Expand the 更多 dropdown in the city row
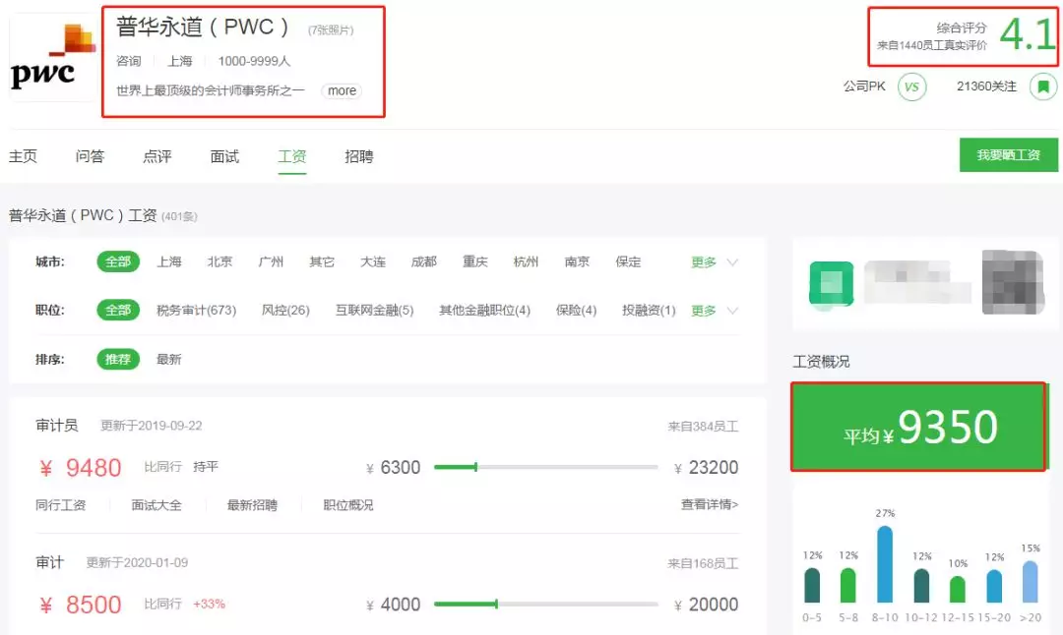This screenshot has width=1063, height=635. point(705,261)
